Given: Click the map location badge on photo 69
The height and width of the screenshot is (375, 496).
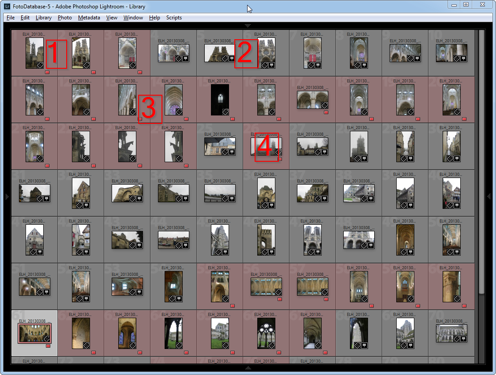Looking at the screenshot, I should point(410,345).
